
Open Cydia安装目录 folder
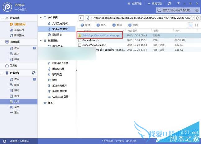pos(58,97)
